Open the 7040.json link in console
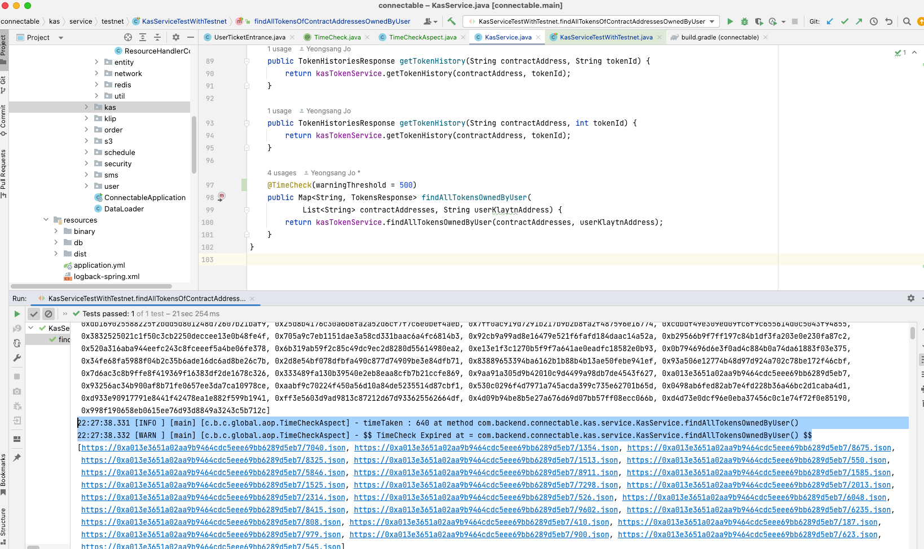The height and width of the screenshot is (549, 924). pyautogui.click(x=213, y=448)
